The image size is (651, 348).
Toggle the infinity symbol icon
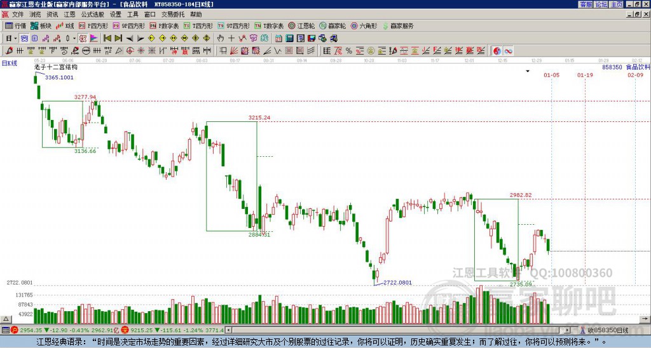pos(508,51)
